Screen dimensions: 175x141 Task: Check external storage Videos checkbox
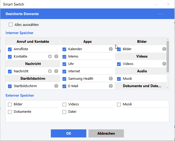click(x=64, y=105)
